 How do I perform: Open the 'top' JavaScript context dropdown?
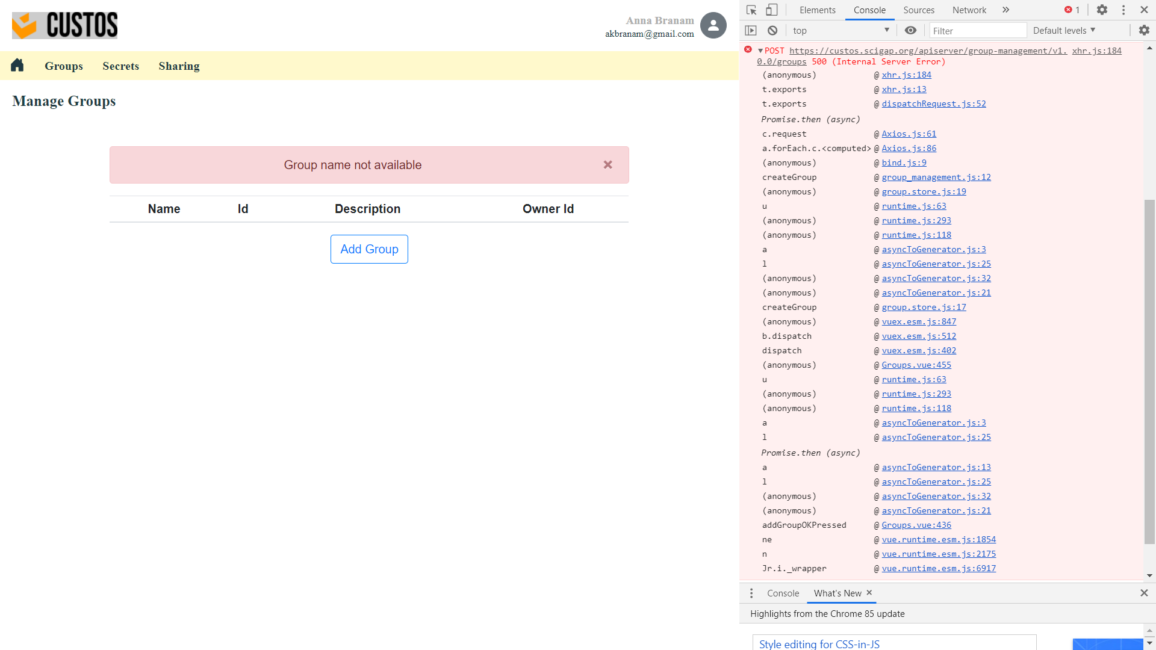[841, 31]
